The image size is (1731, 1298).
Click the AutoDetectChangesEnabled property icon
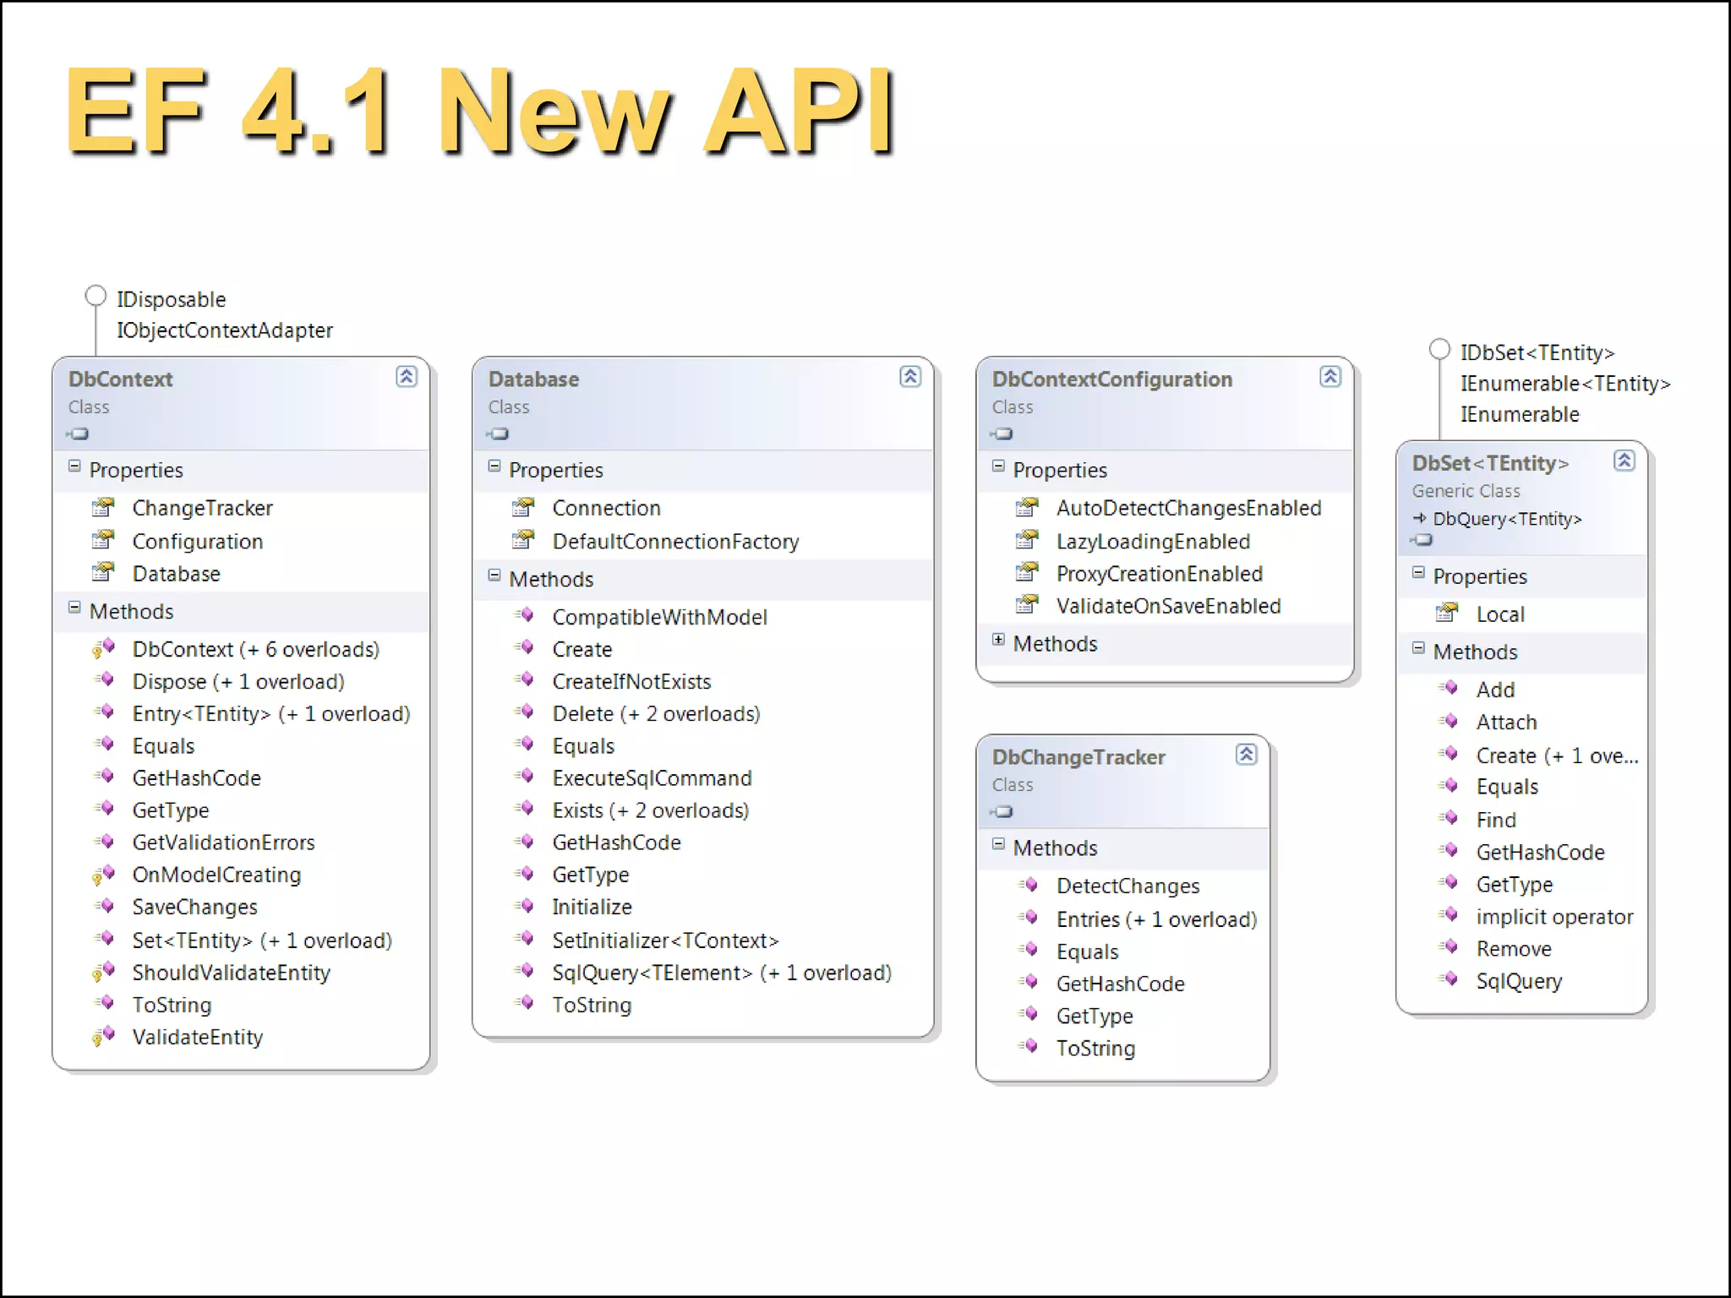pyautogui.click(x=1027, y=507)
